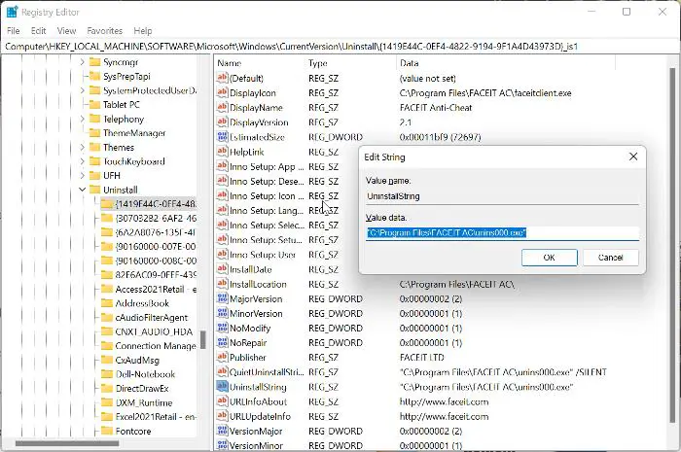Select the Connection Manager key

click(x=156, y=346)
